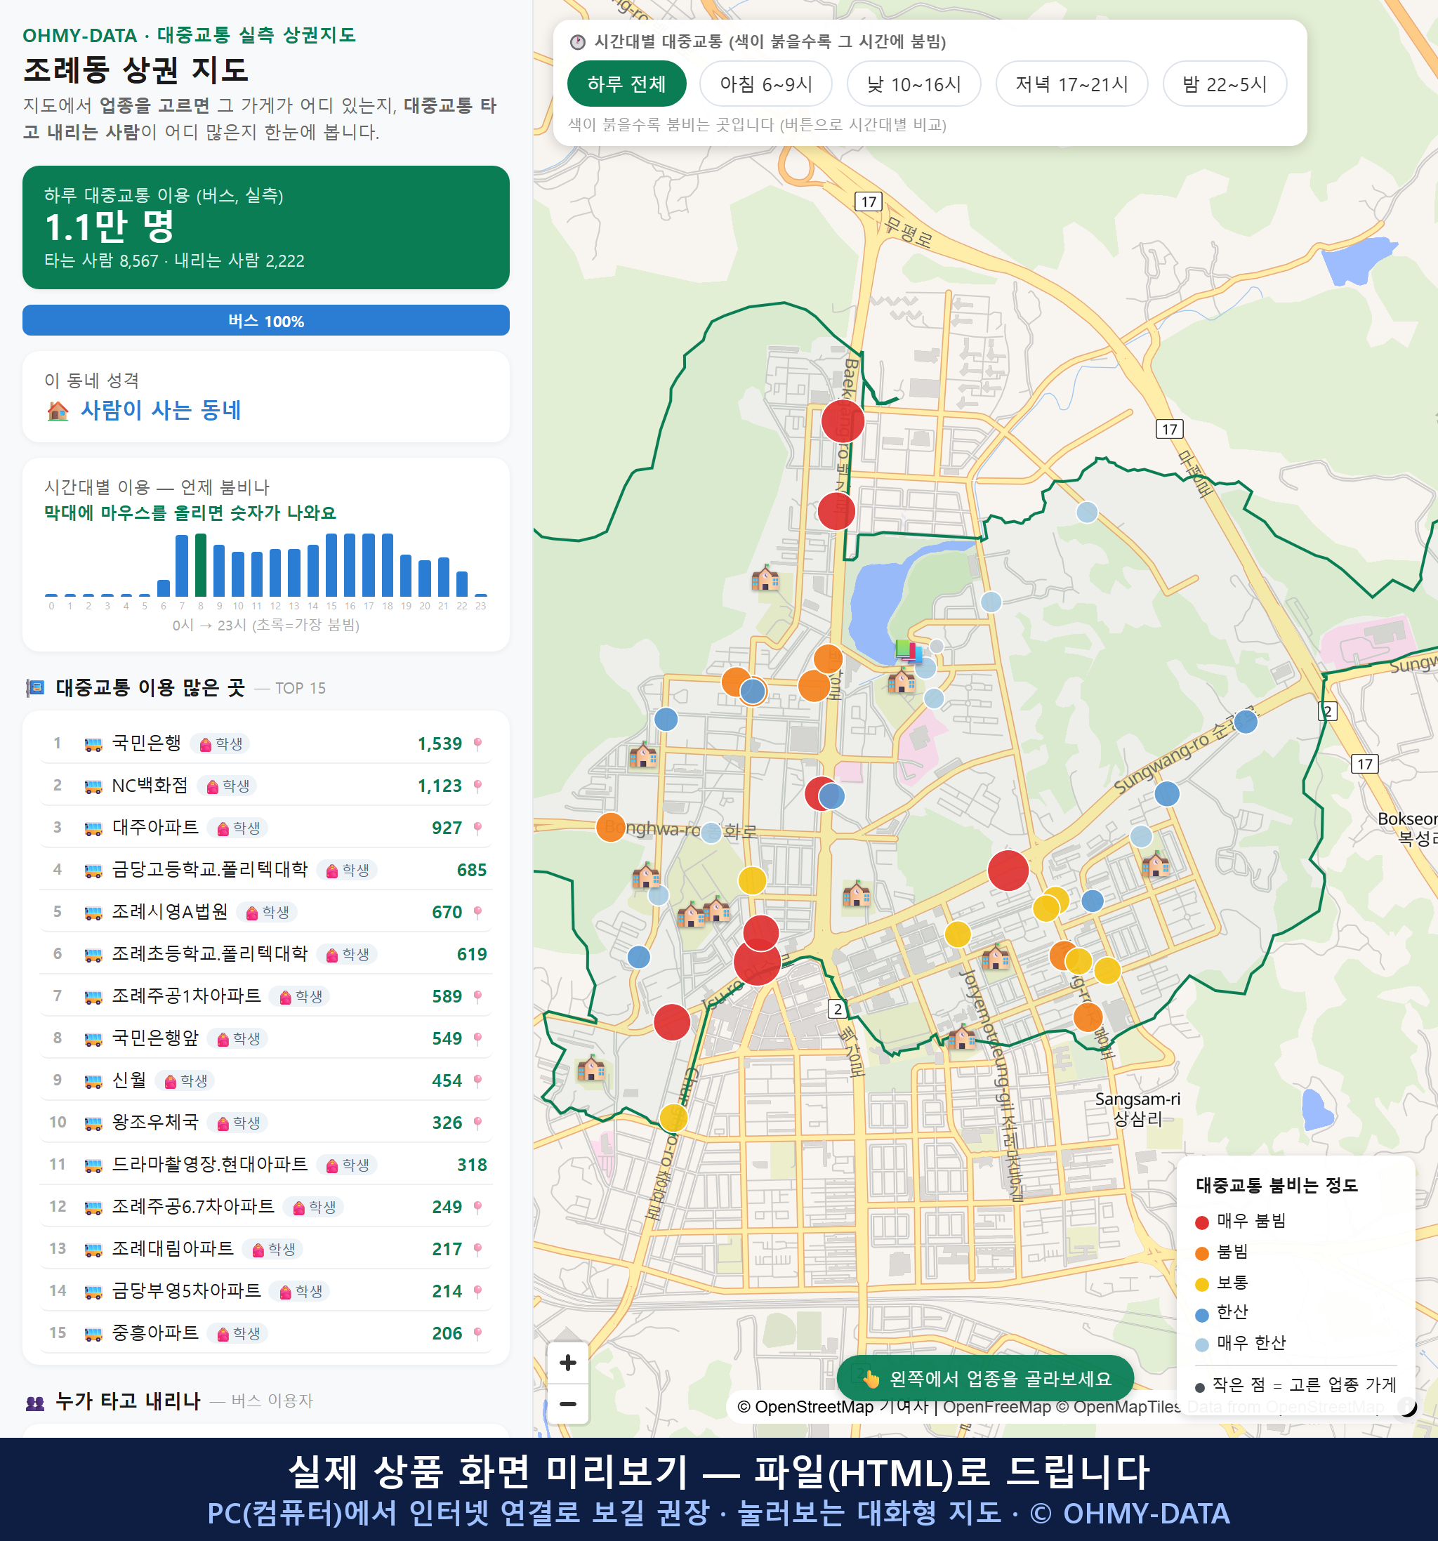Click the 매우 붐빔 red legend swatch
The height and width of the screenshot is (1541, 1438).
click(1202, 1222)
